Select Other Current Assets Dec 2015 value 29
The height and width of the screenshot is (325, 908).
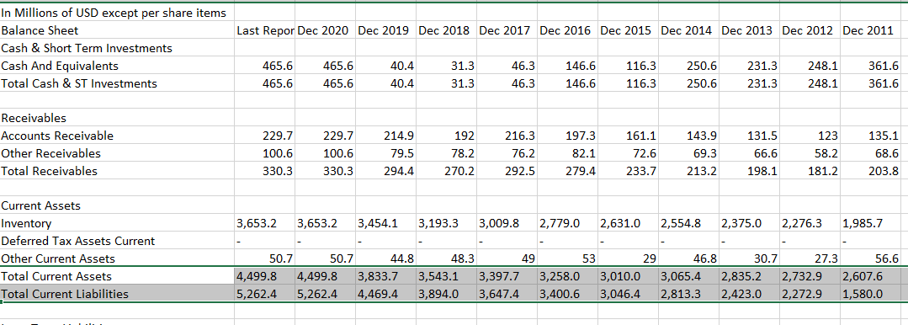click(x=628, y=258)
